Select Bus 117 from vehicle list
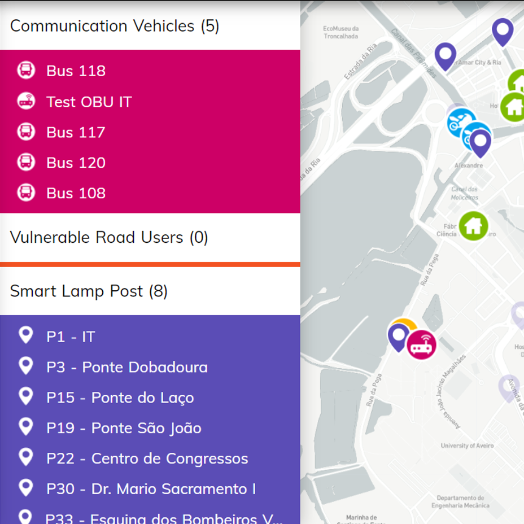The height and width of the screenshot is (524, 524). click(x=150, y=132)
